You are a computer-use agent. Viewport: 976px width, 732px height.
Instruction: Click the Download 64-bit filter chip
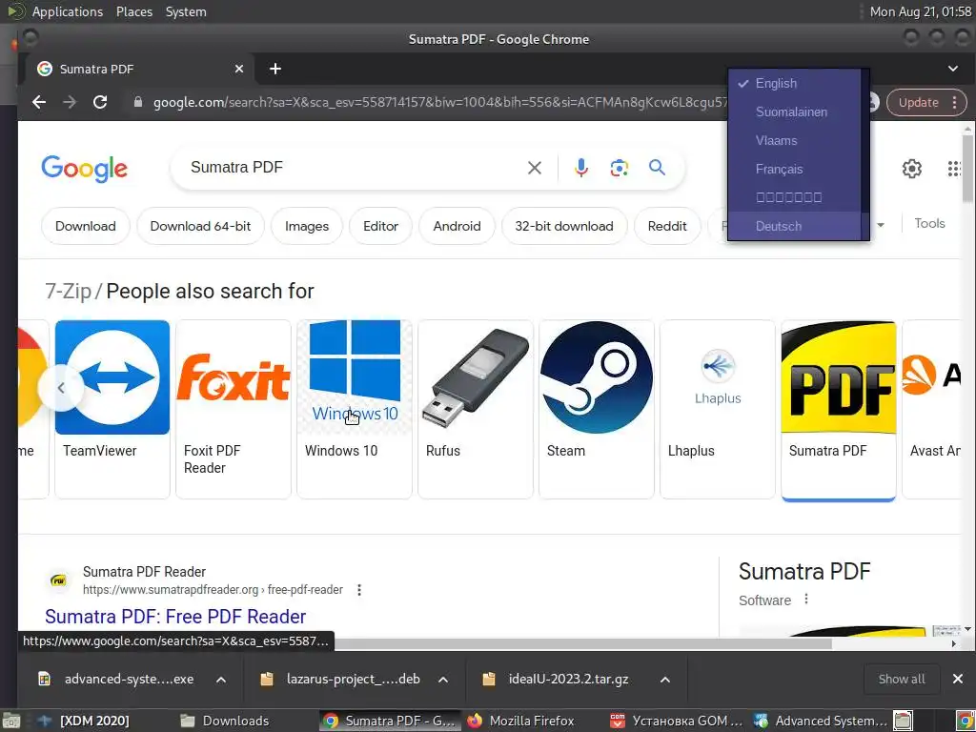pos(200,226)
